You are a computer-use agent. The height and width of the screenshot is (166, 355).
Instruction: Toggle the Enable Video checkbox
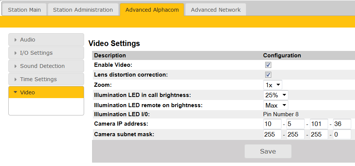(268, 65)
